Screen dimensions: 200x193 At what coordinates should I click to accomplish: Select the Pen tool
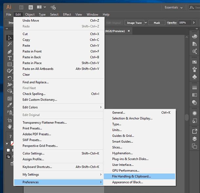coord(10,52)
